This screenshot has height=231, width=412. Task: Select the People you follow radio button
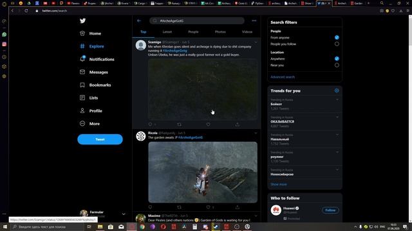coord(337,44)
